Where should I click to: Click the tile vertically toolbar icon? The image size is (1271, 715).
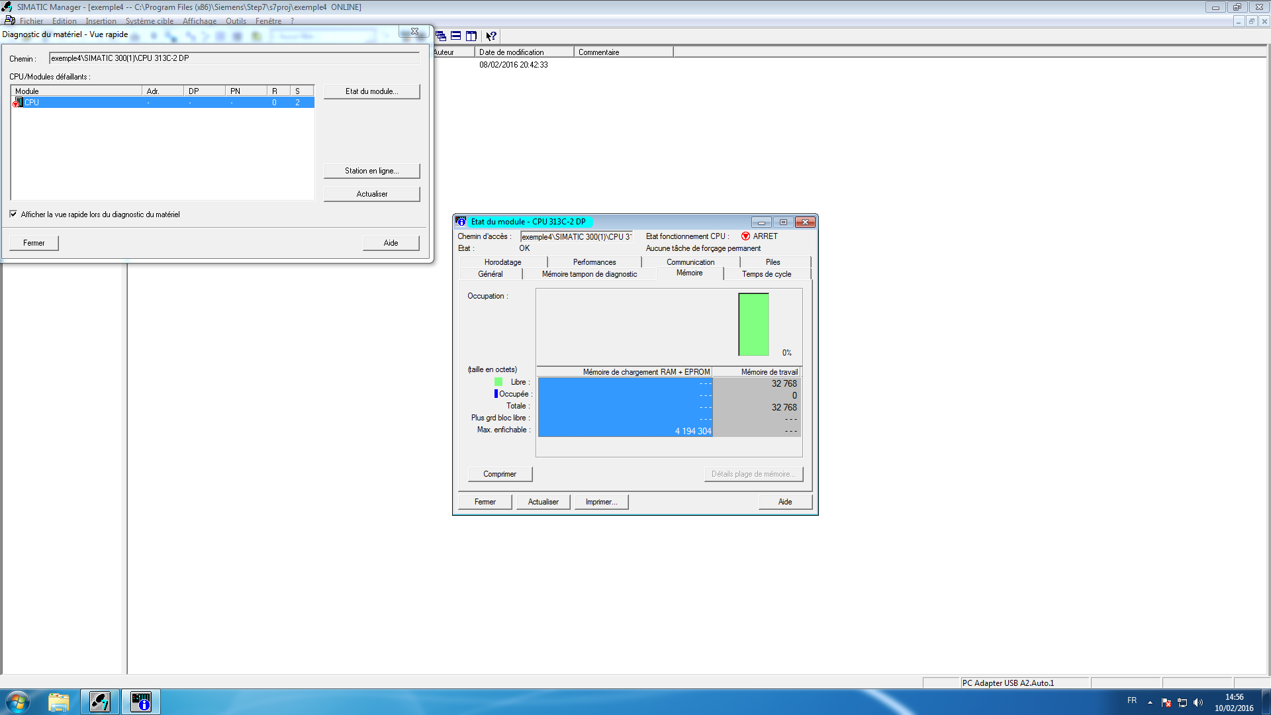tap(471, 36)
